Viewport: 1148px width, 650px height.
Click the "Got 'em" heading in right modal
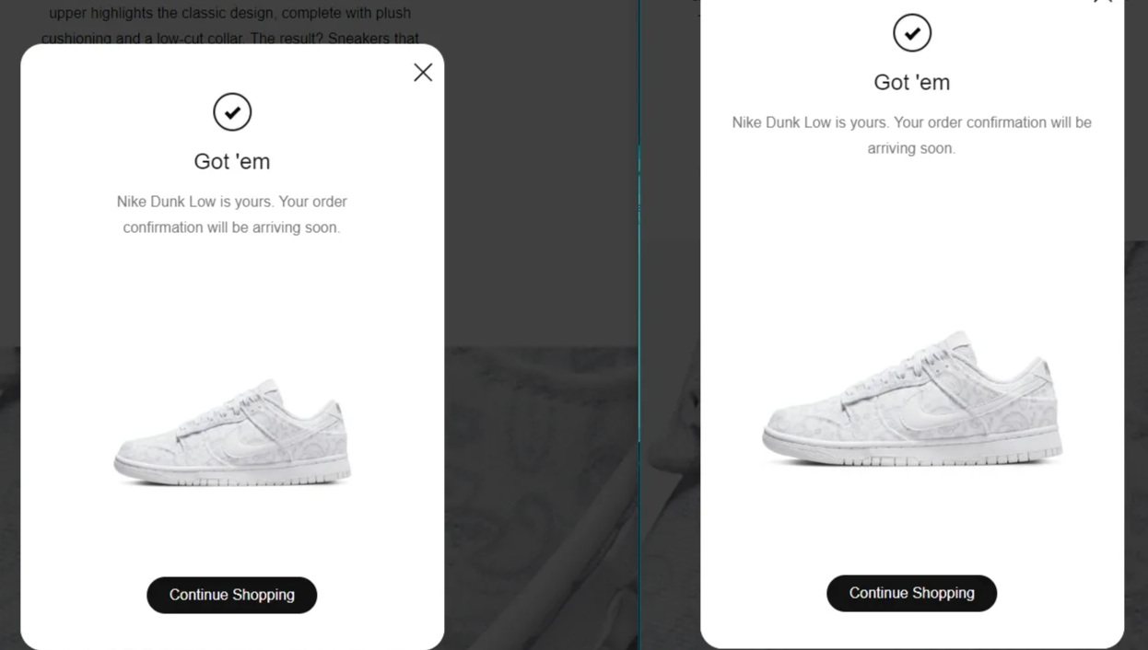[912, 82]
